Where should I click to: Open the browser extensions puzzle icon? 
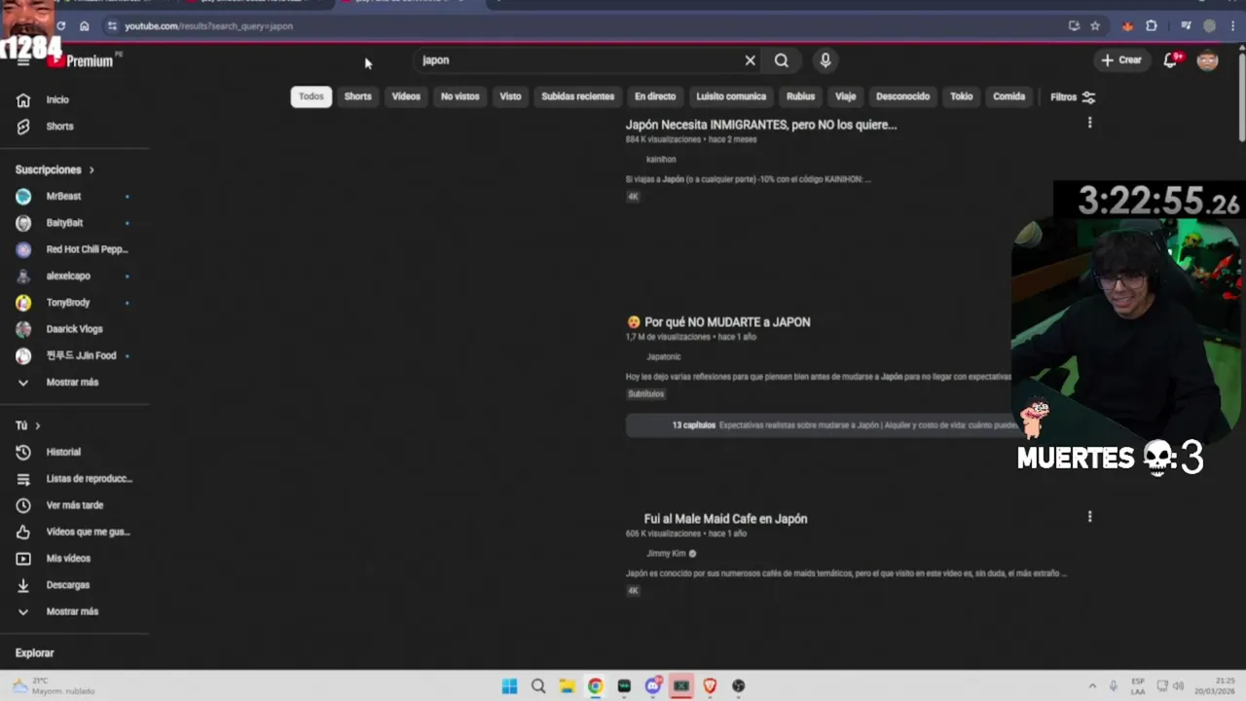click(1152, 26)
